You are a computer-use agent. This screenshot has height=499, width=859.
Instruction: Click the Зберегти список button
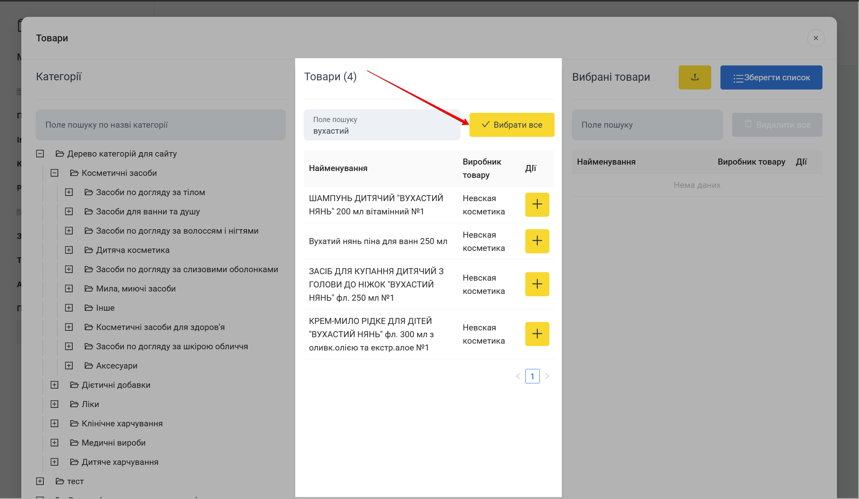click(x=771, y=77)
